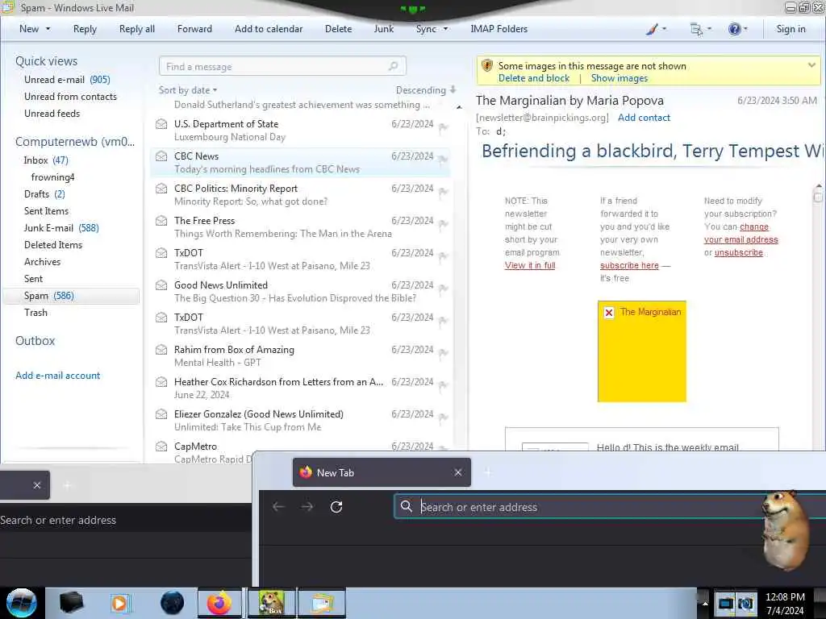Click IMAP Folders in toolbar

tap(499, 29)
